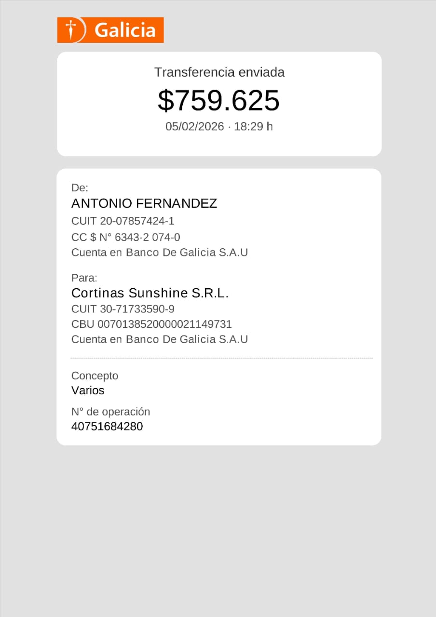Screen dimensions: 436x617
Task: Click the recipient CUIT 30-71733590-9
Action: tap(123, 309)
